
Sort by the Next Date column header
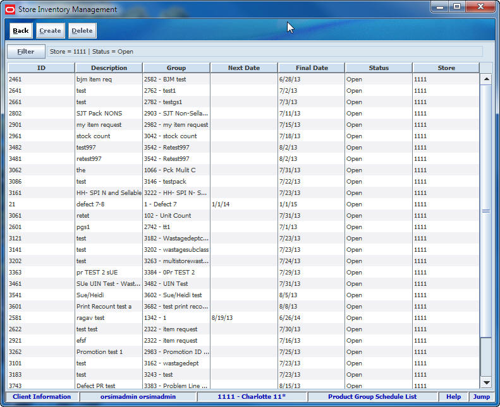[x=244, y=68]
